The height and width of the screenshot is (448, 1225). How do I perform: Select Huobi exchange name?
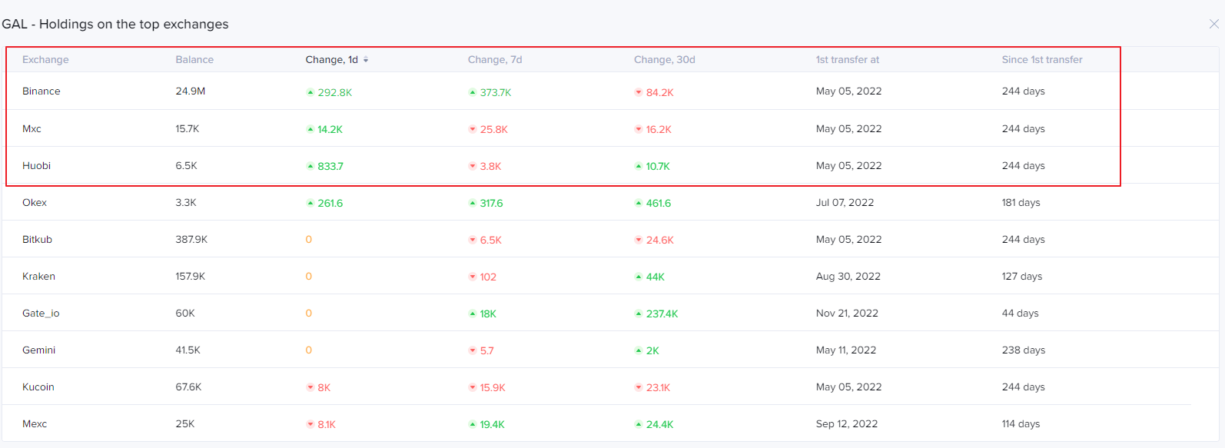tap(36, 165)
